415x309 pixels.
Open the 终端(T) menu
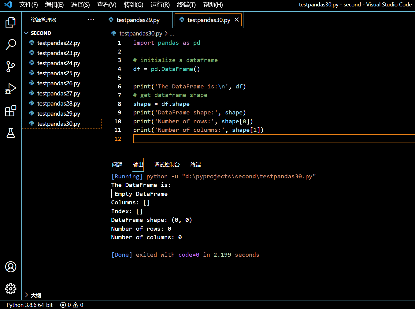(x=186, y=5)
